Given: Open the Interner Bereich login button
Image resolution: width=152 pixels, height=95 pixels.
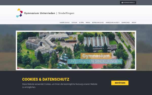Looking at the screenshot, I should 128,3.
